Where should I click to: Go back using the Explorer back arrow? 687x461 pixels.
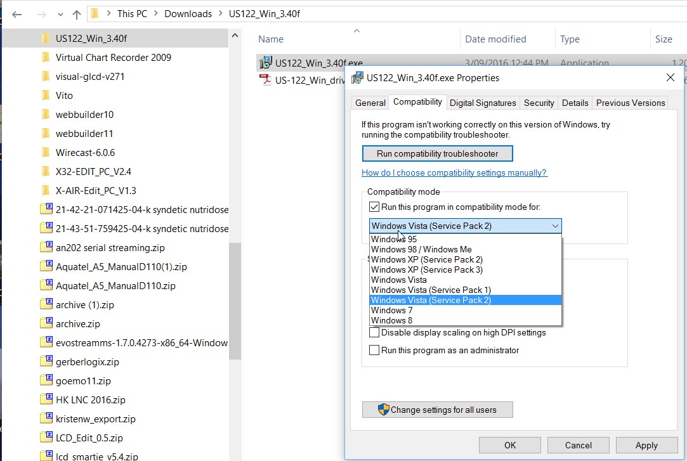coord(16,15)
